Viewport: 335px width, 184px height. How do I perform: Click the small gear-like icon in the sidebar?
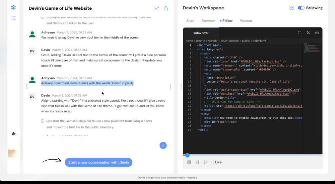tap(14, 134)
